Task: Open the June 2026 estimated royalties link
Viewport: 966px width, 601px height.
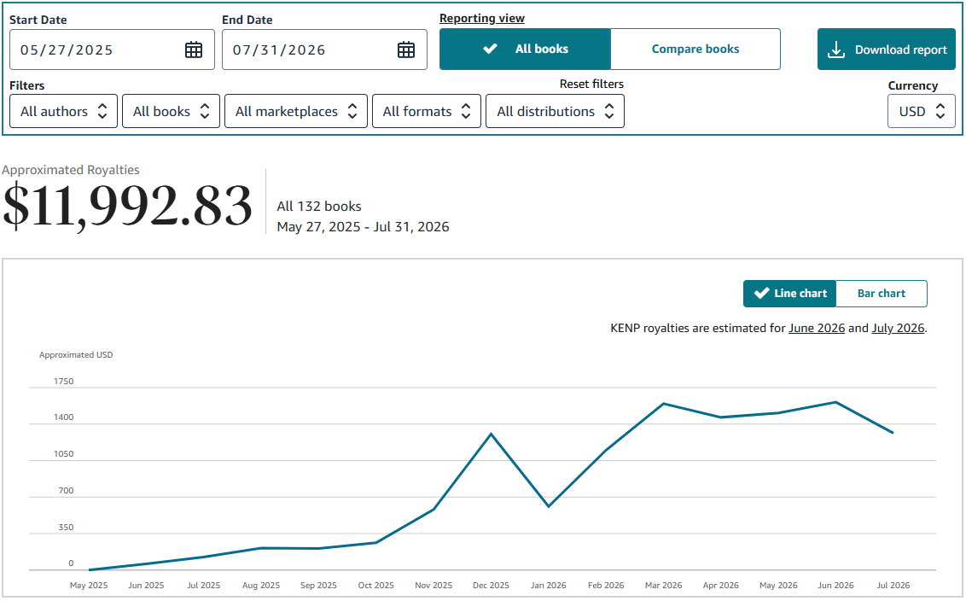Action: tap(817, 329)
